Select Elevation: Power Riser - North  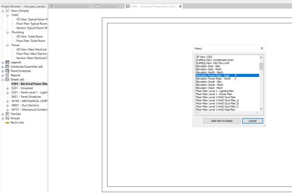tap(213, 79)
